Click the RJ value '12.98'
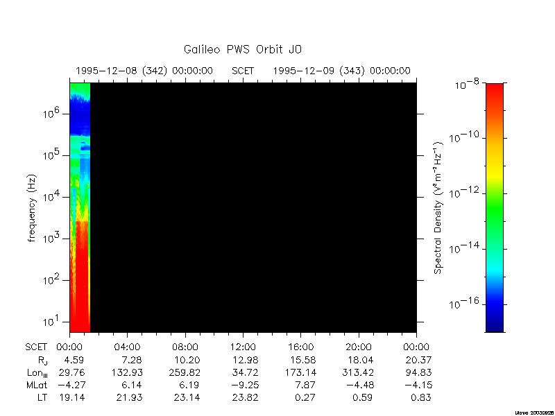 (246, 360)
